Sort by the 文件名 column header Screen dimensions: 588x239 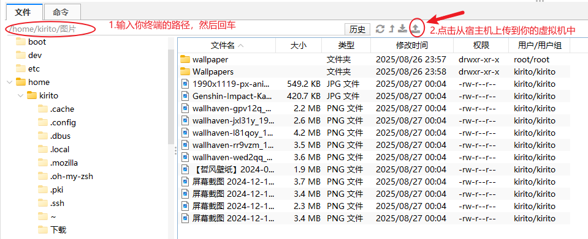pos(226,45)
